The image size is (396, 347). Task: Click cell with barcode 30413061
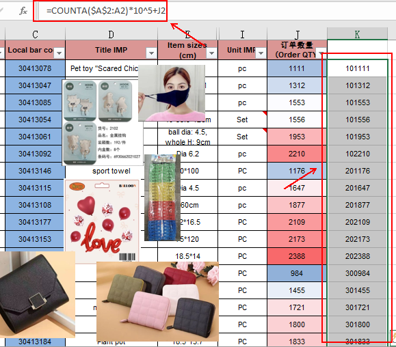pos(35,137)
